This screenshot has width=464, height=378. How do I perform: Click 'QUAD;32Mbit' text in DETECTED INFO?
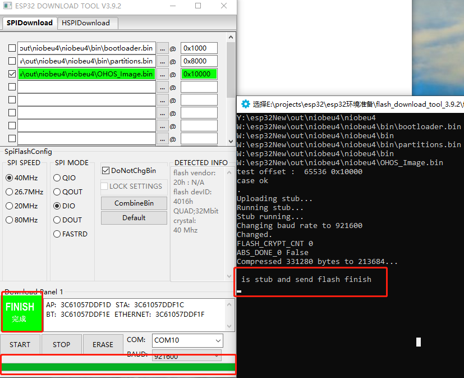pos(196,211)
